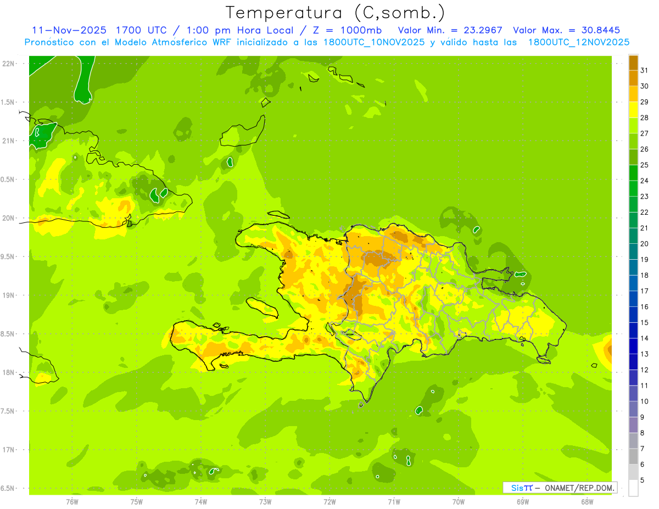Click the color scale value '26'
This screenshot has height=509, width=659.
(644, 149)
